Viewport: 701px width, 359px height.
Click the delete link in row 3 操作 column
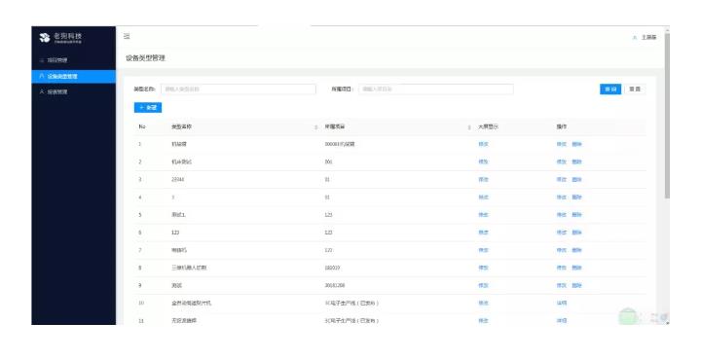[x=577, y=179]
